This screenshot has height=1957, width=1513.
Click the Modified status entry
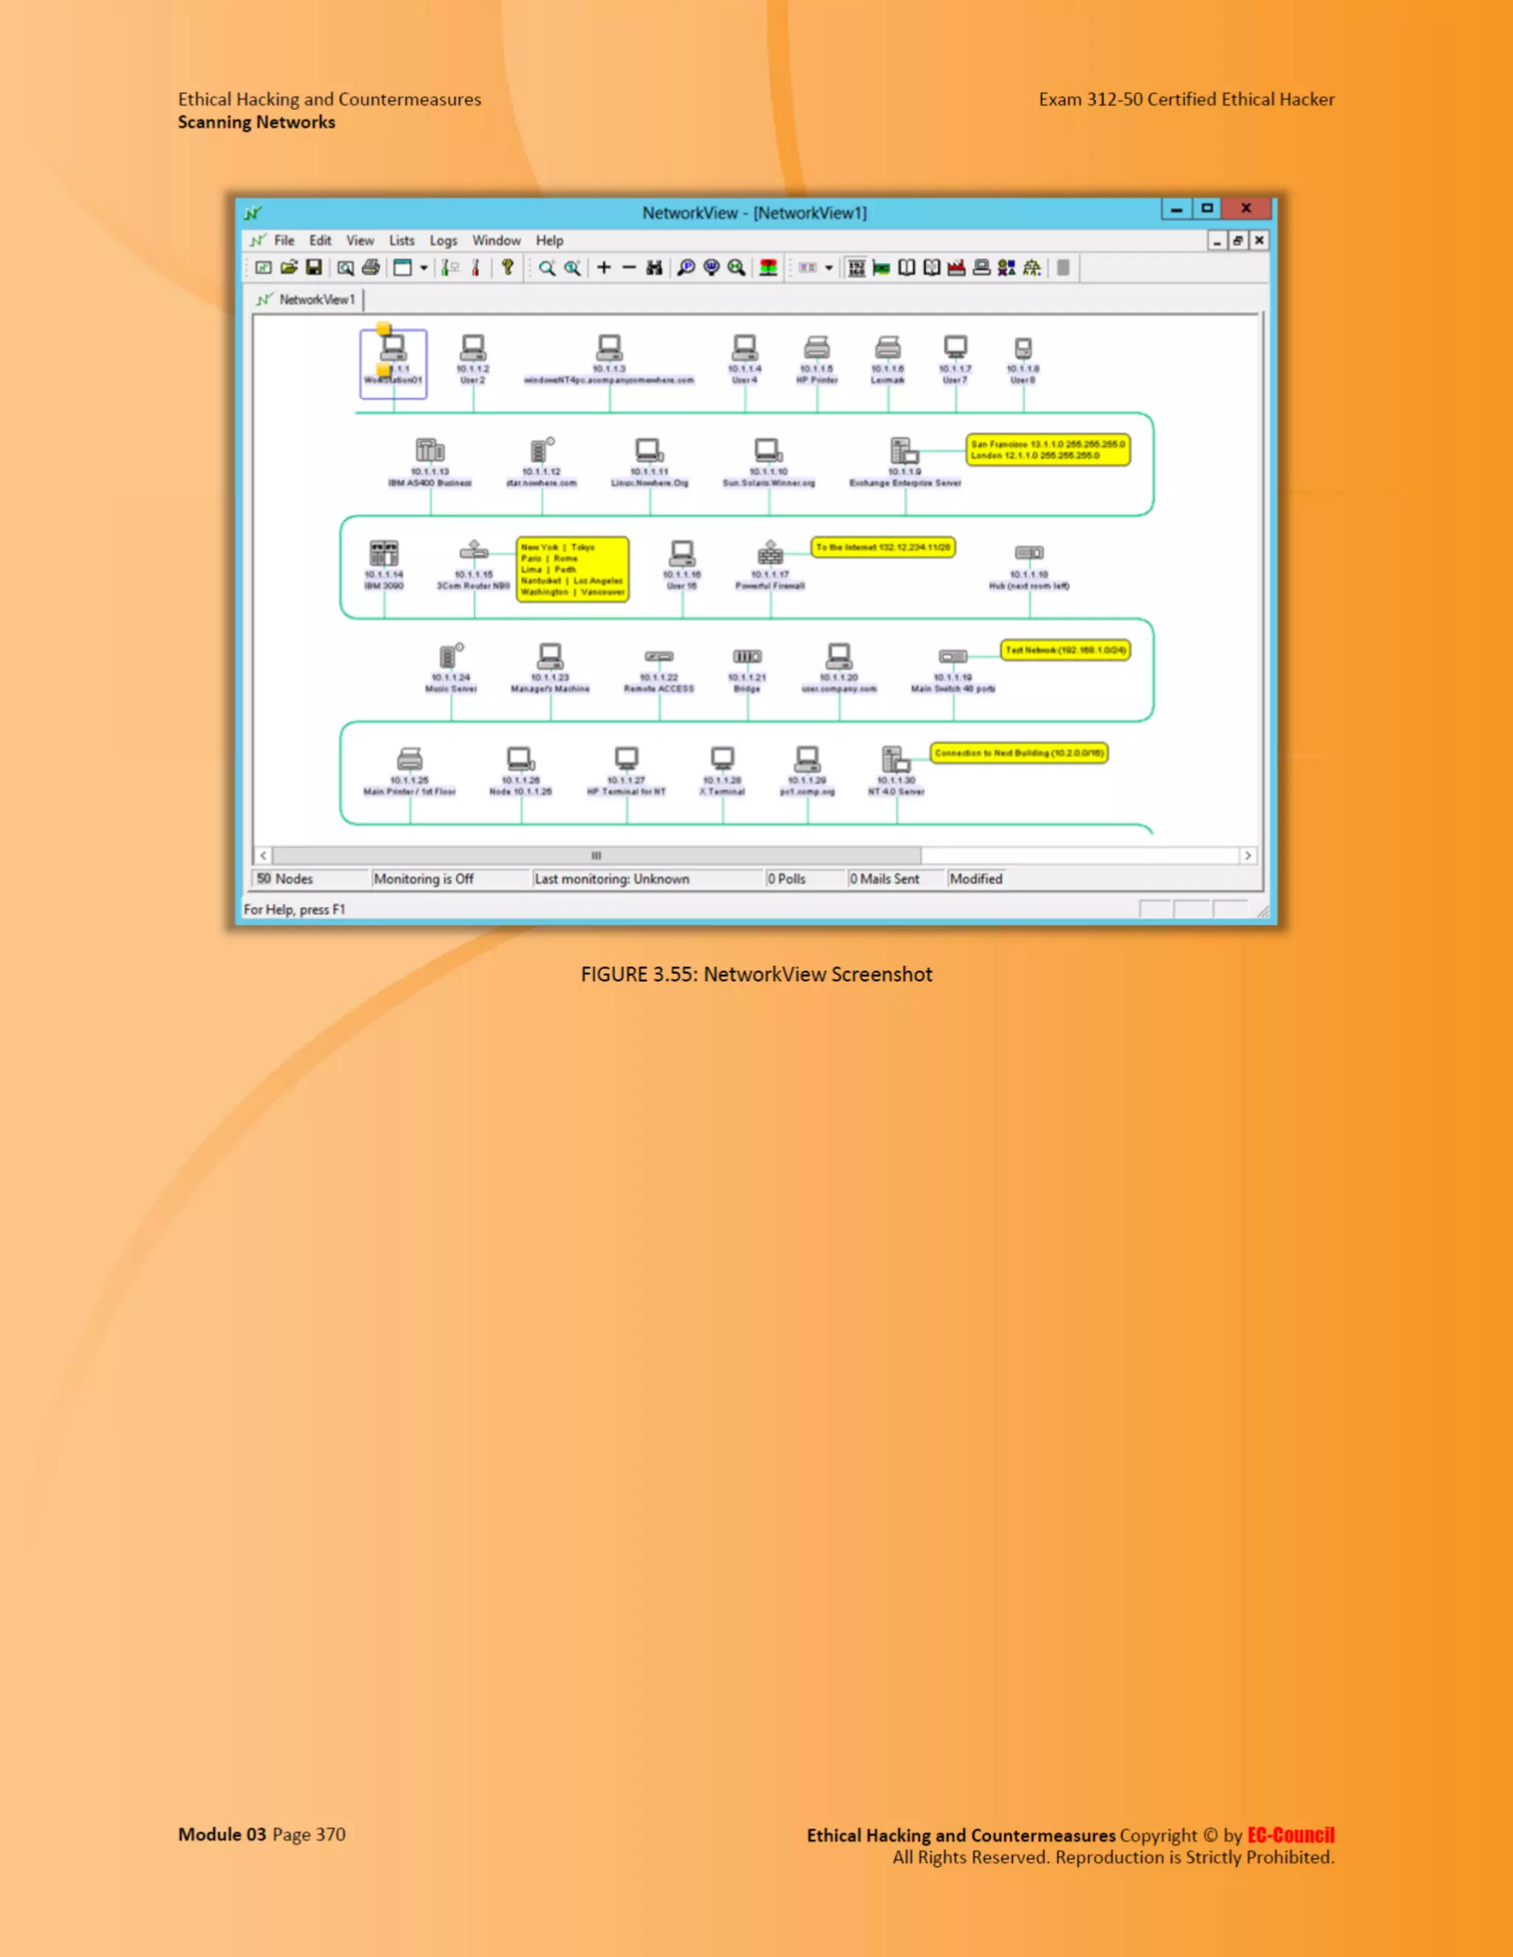976,879
